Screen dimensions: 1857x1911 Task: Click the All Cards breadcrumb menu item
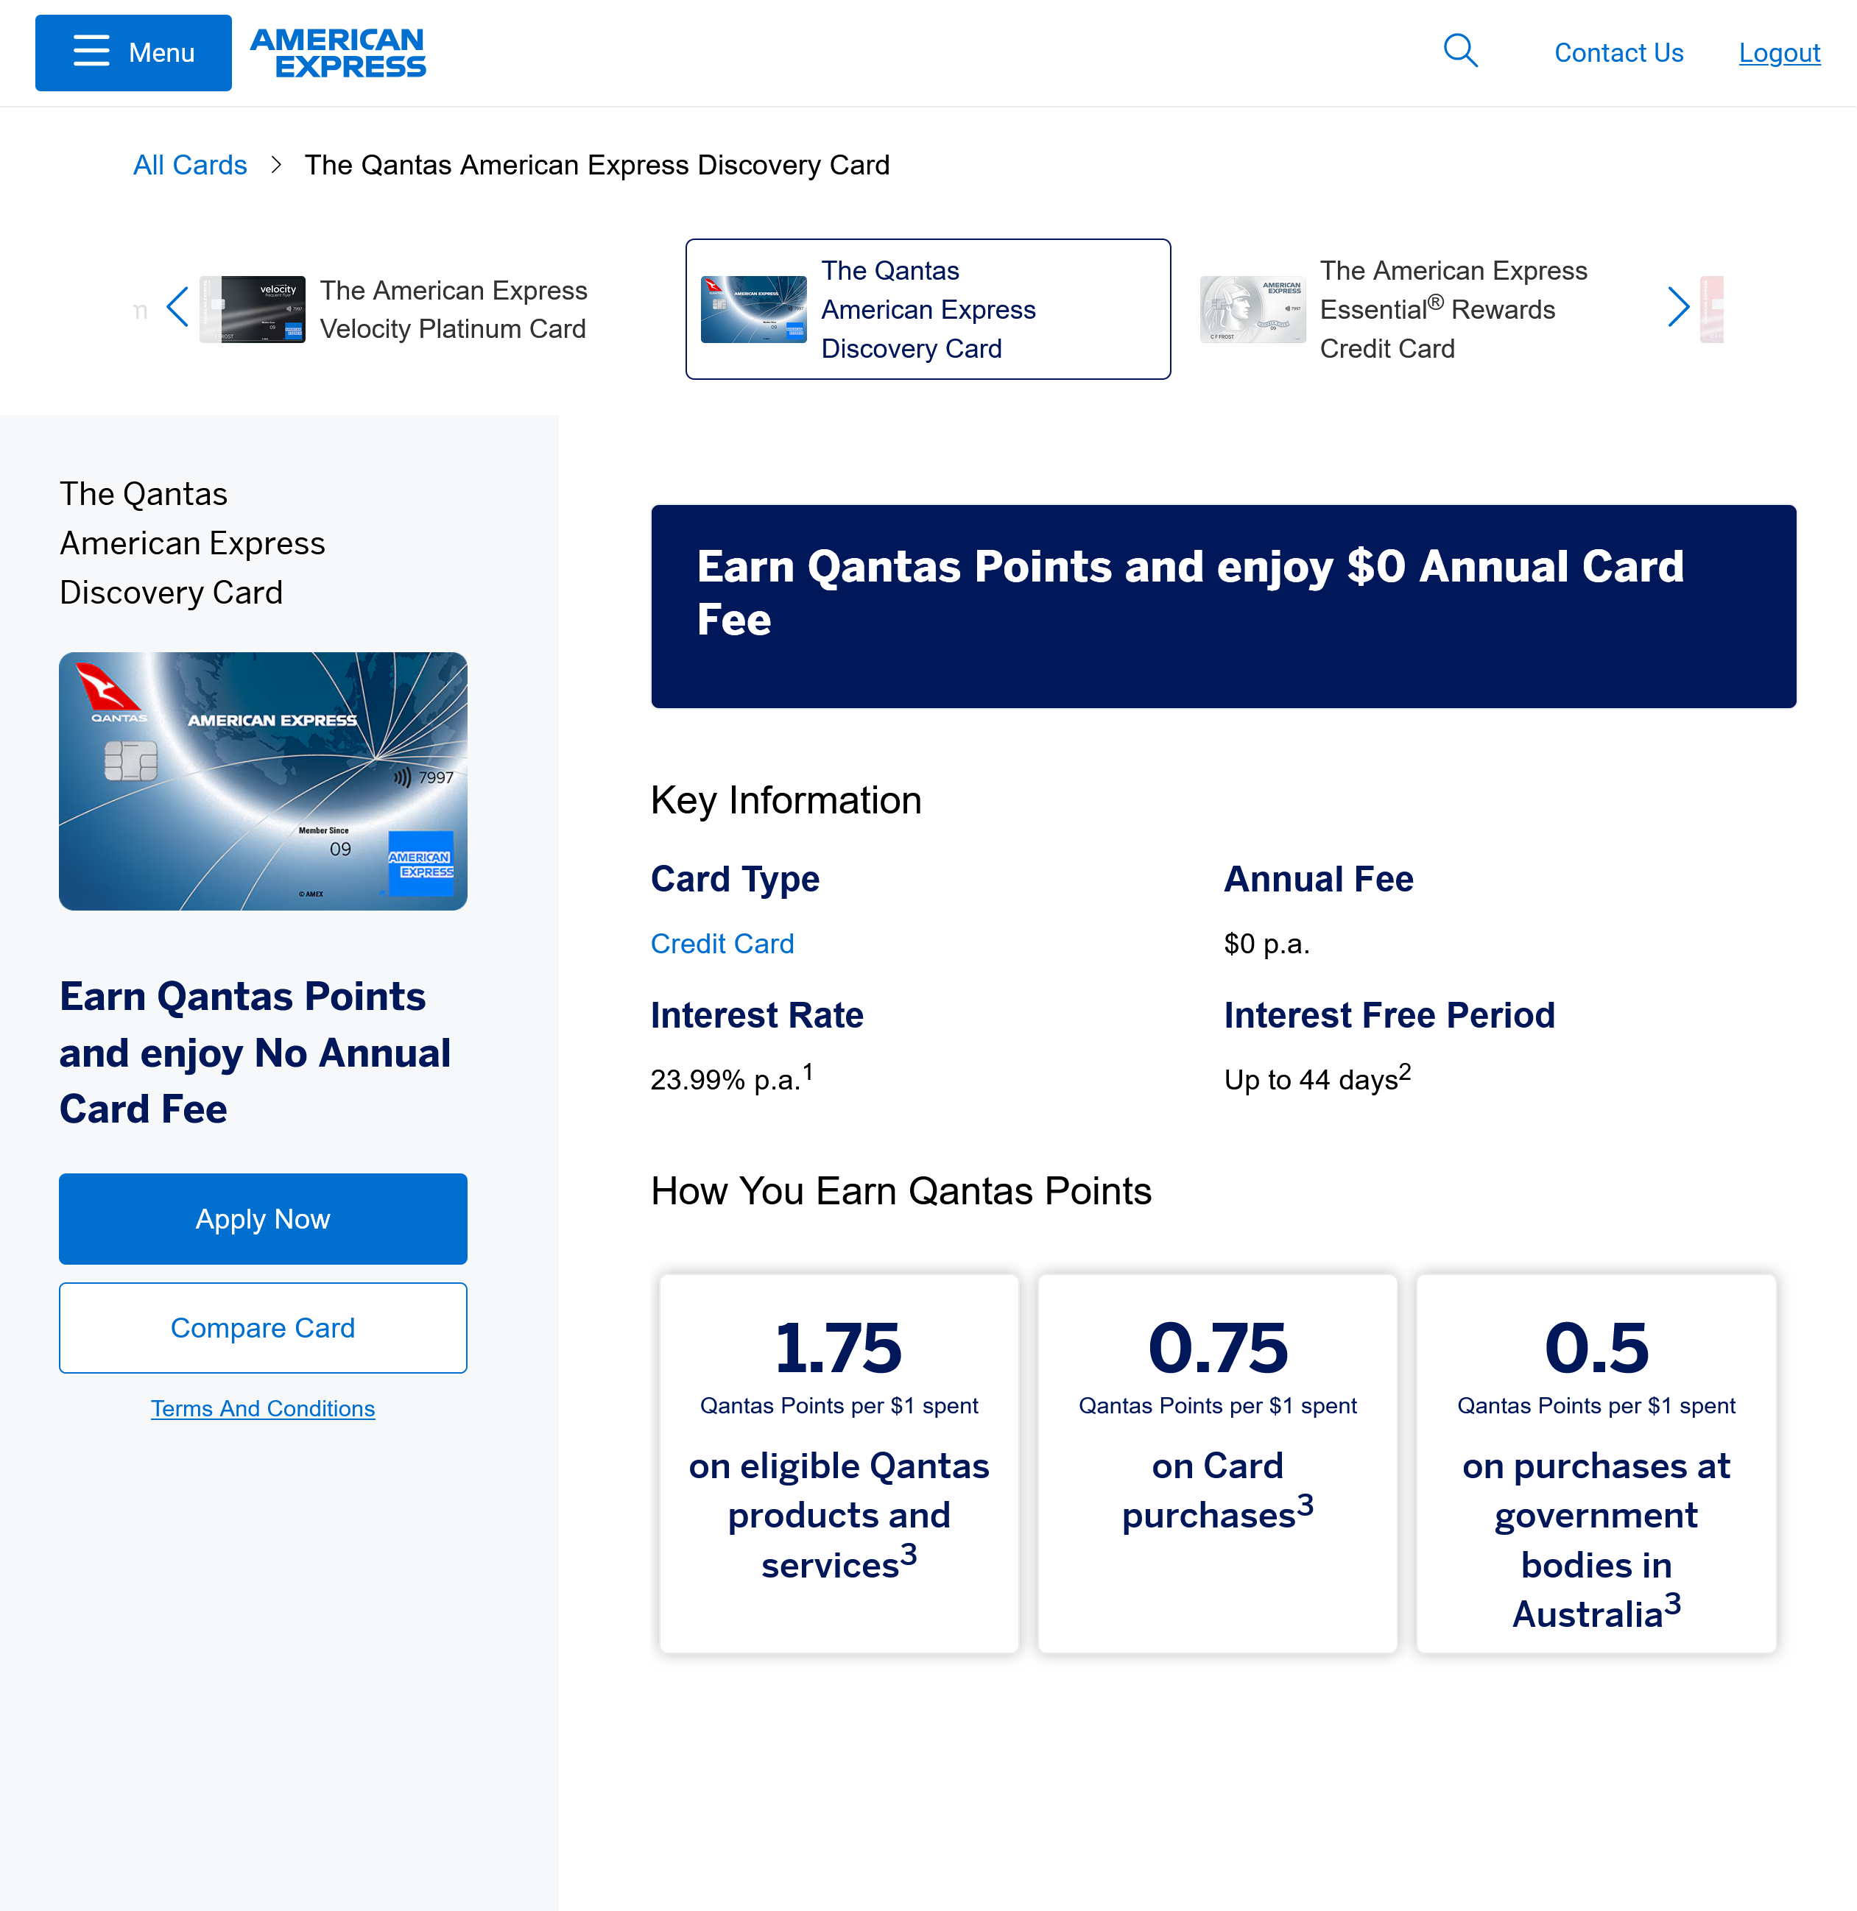pos(189,164)
